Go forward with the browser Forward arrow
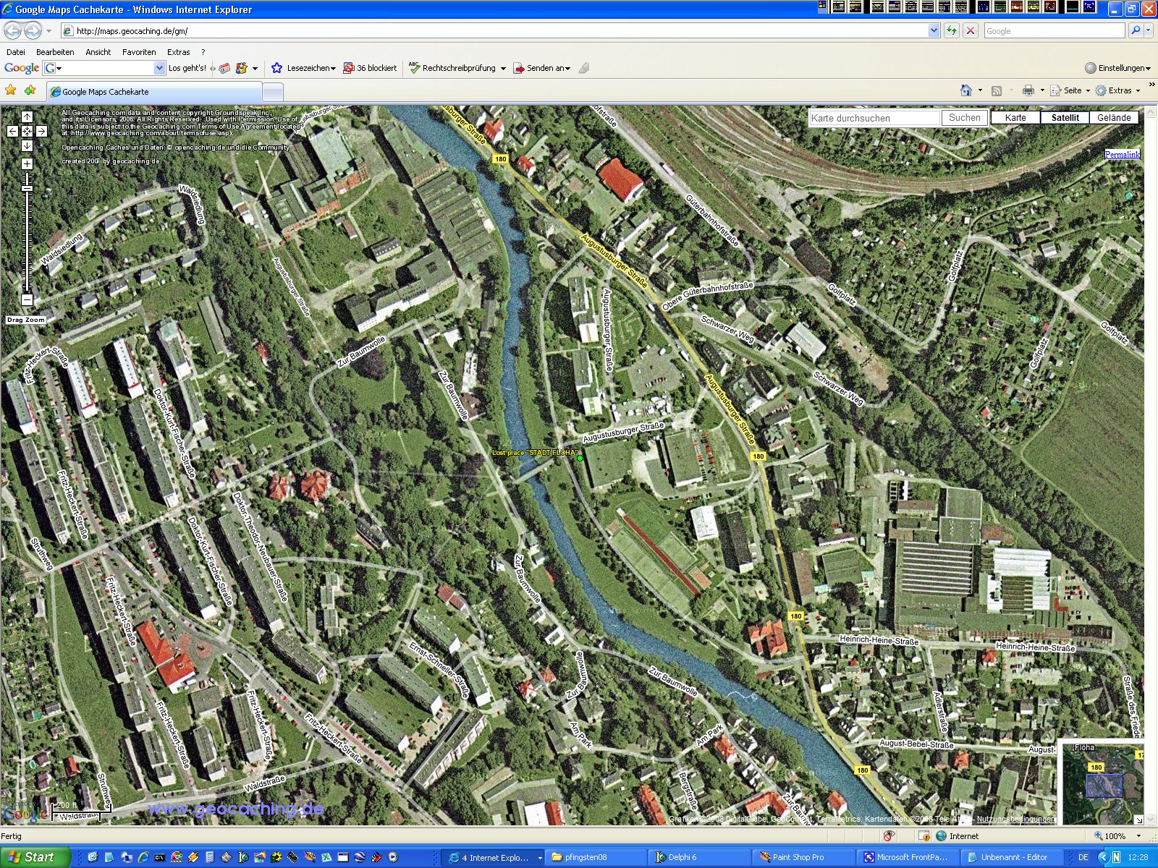Image resolution: width=1158 pixels, height=868 pixels. tap(33, 30)
